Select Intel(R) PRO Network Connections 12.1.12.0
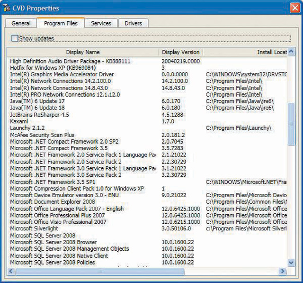 point(65,95)
